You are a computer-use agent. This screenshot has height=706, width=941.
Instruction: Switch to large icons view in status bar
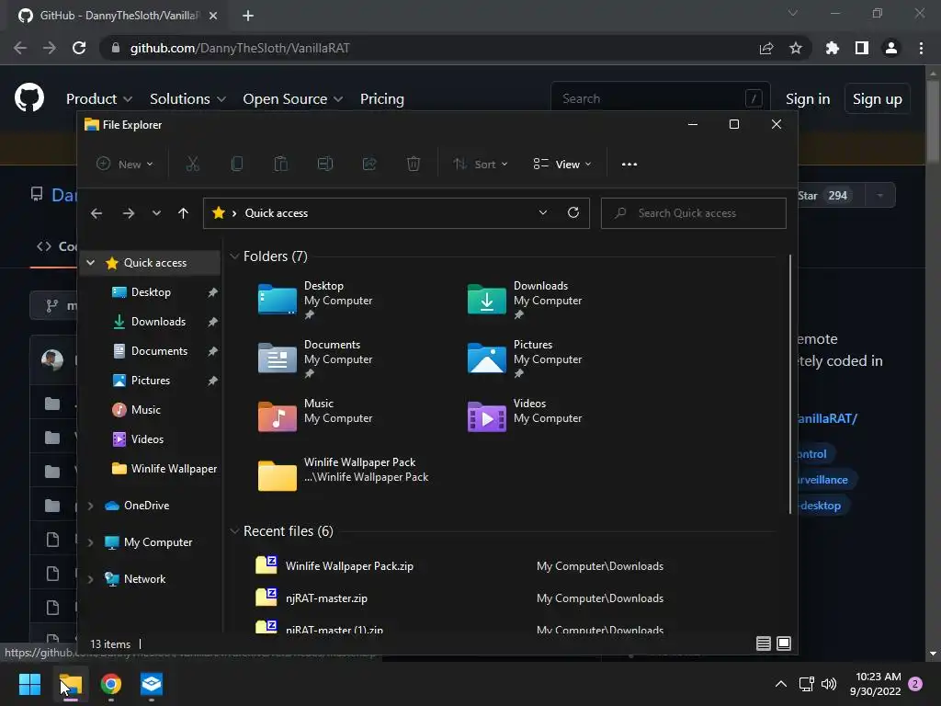coord(784,643)
